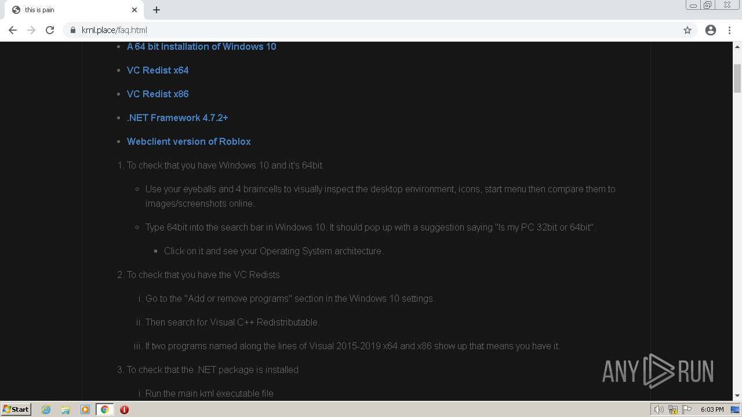Viewport: 742px width, 417px height.
Task: Click 'To check that you have Windows 10' line
Action: point(225,165)
